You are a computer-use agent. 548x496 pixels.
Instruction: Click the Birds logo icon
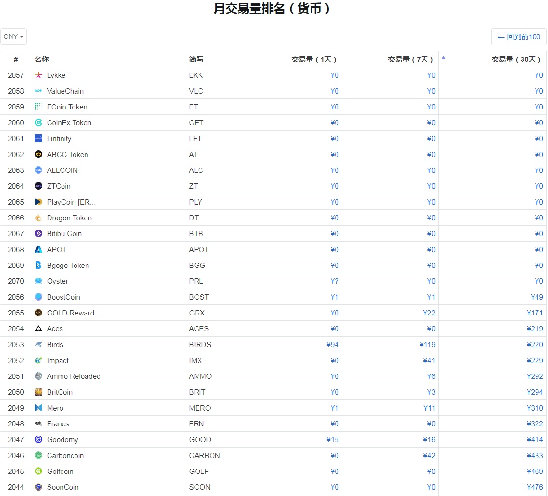[38, 345]
